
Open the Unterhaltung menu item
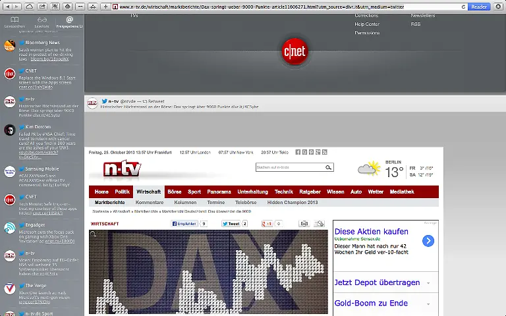(253, 192)
